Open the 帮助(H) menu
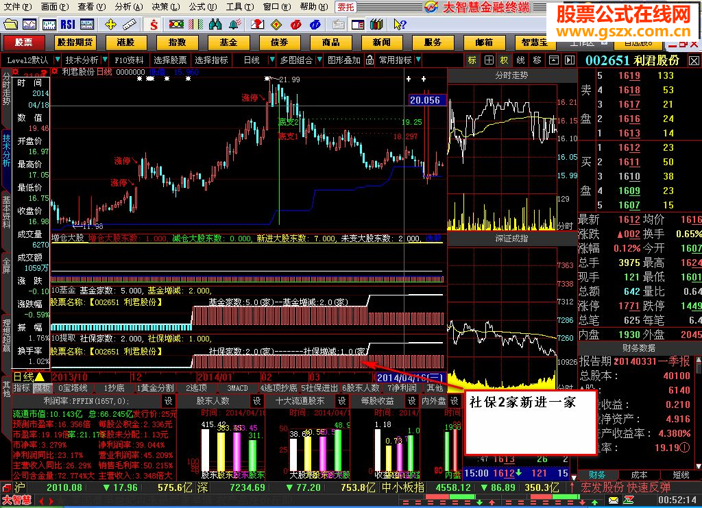This screenshot has width=702, height=508. tap(313, 7)
